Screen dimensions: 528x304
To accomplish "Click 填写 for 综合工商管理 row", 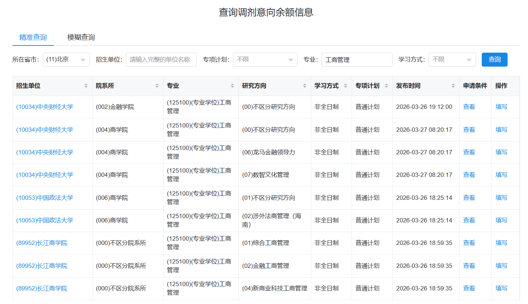I will (501, 243).
